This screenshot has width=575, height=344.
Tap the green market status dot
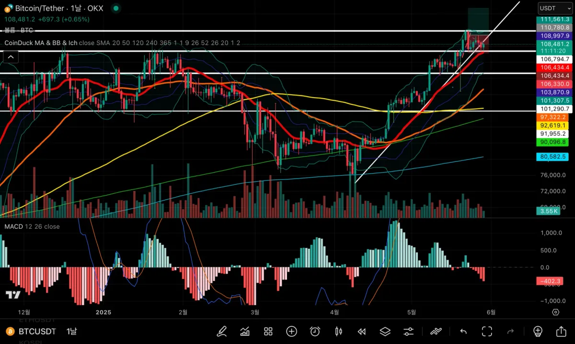pos(116,9)
